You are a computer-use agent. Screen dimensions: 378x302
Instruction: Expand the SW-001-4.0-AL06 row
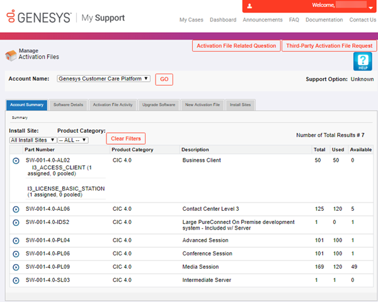tap(16, 210)
